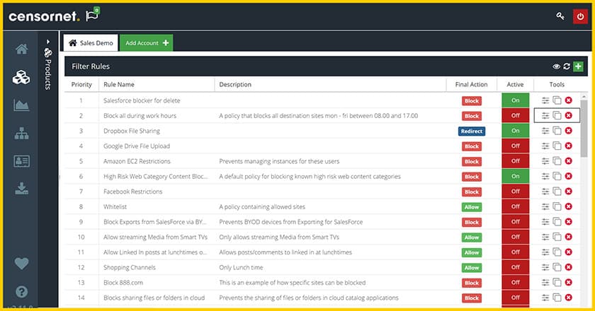Delete the Salesforce blocker for delete rule

click(x=568, y=100)
